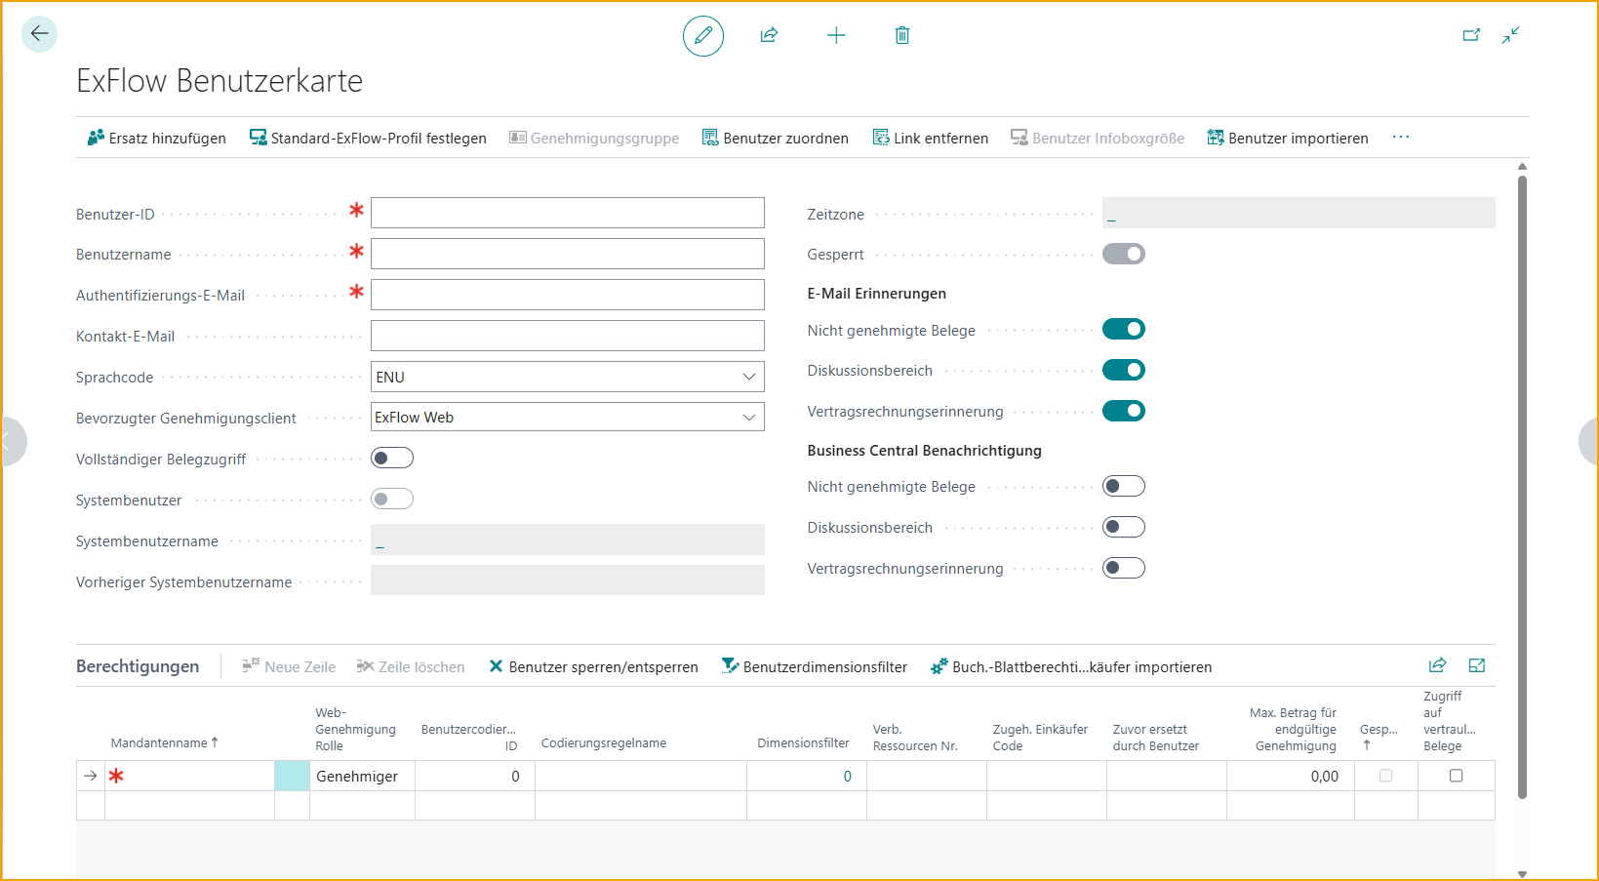Screen dimensions: 1599x881
Task: Focus the Benutzer-ID field
Action: [568, 213]
